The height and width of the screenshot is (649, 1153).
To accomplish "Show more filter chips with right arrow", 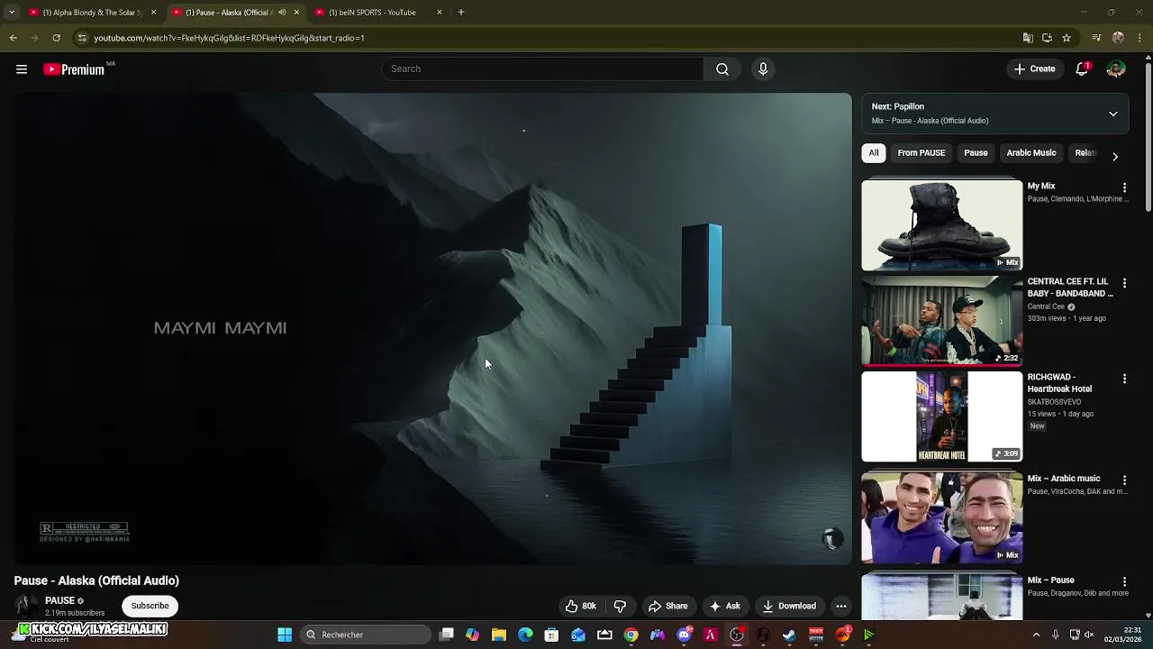I will 1115,157.
